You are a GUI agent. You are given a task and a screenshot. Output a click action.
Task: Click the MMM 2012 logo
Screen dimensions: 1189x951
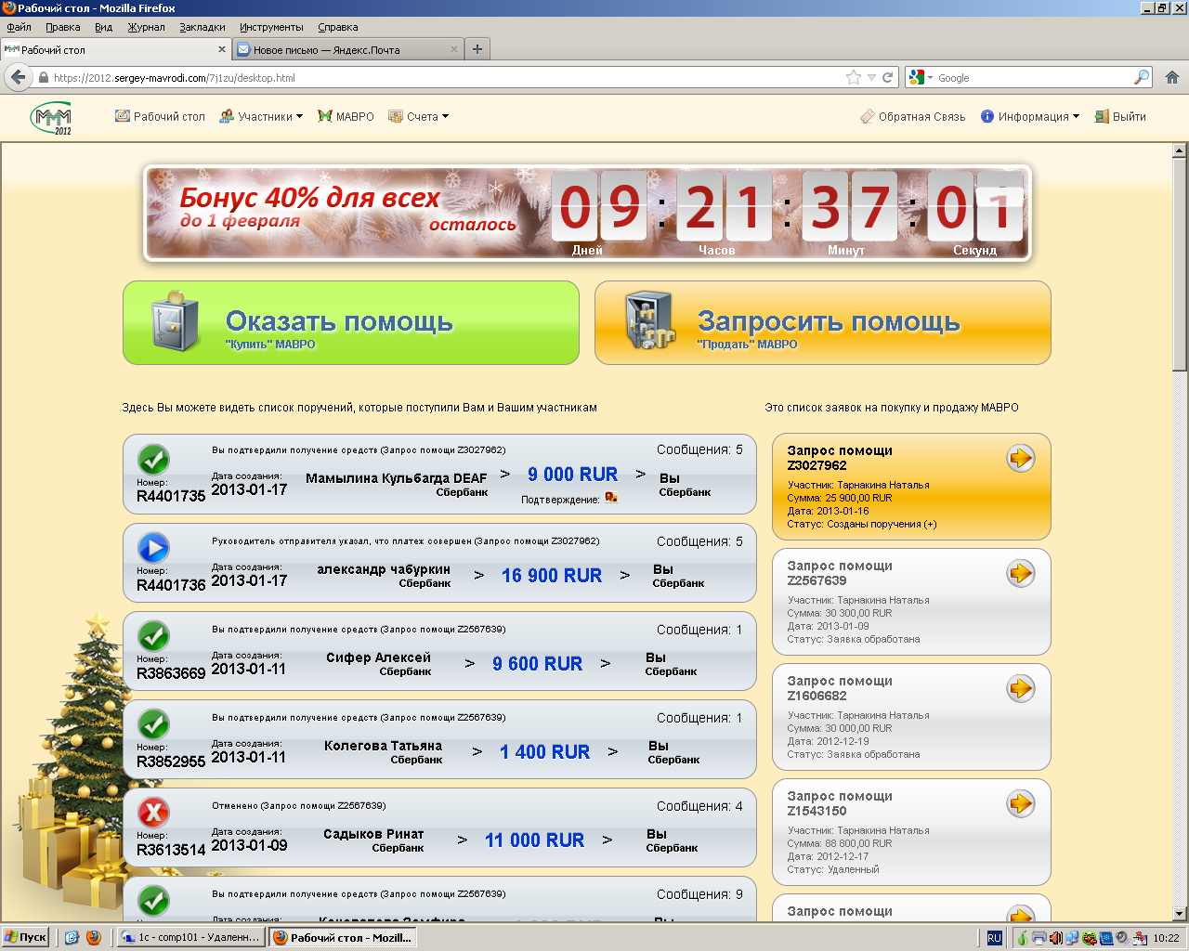(51, 118)
